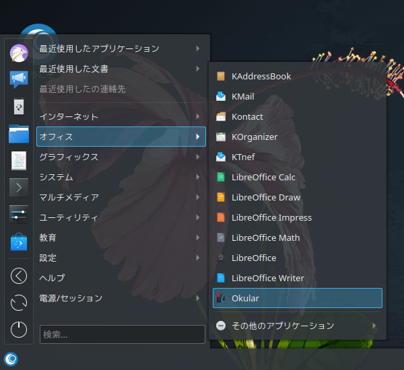Launch KMail from the office submenu
Viewport: 404px width, 370px height.
298,96
